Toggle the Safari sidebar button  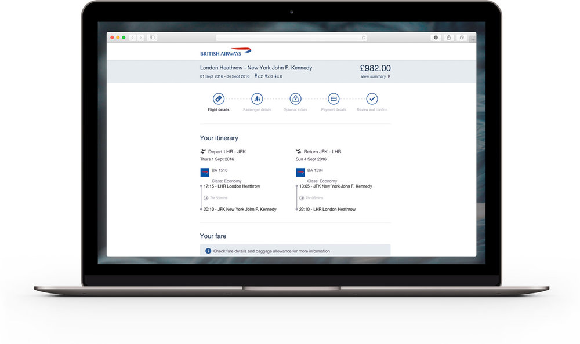(152, 38)
